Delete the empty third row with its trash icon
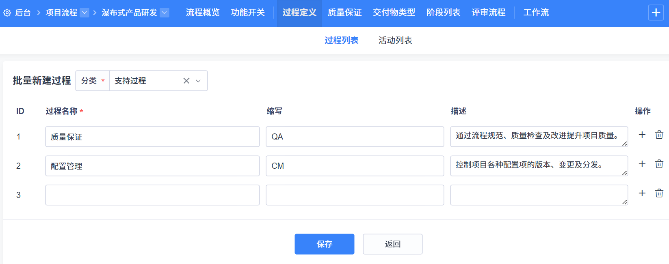The height and width of the screenshot is (264, 669). click(659, 193)
